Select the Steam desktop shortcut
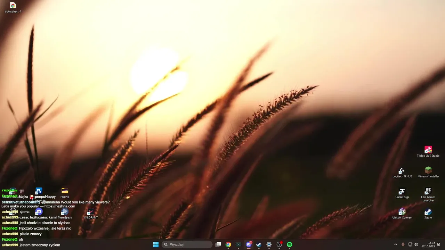The image size is (445, 250). click(428, 214)
